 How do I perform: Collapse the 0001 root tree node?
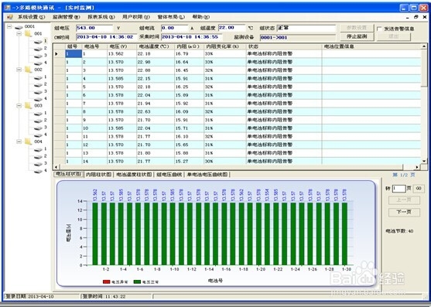tap(9, 26)
